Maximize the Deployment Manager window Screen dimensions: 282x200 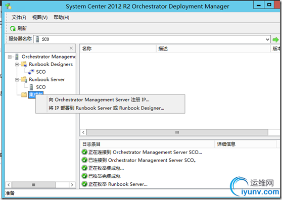click(269, 5)
